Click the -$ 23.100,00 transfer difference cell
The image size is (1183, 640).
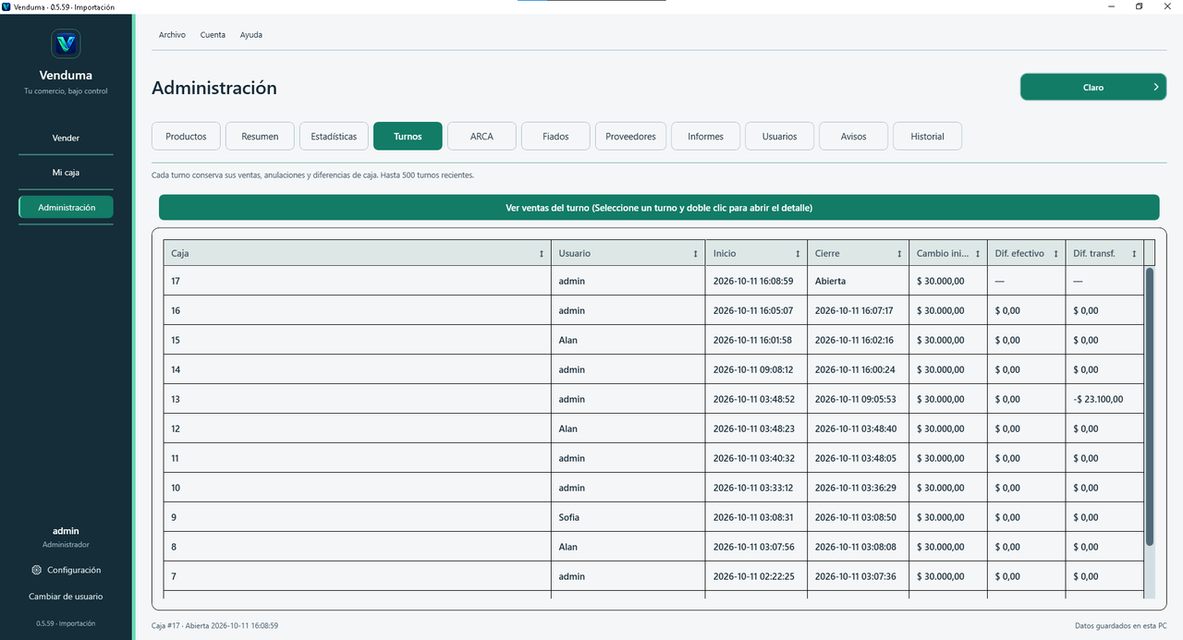(x=1104, y=399)
